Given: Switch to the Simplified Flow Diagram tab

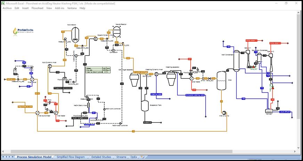Looking at the screenshot, I should [70, 157].
